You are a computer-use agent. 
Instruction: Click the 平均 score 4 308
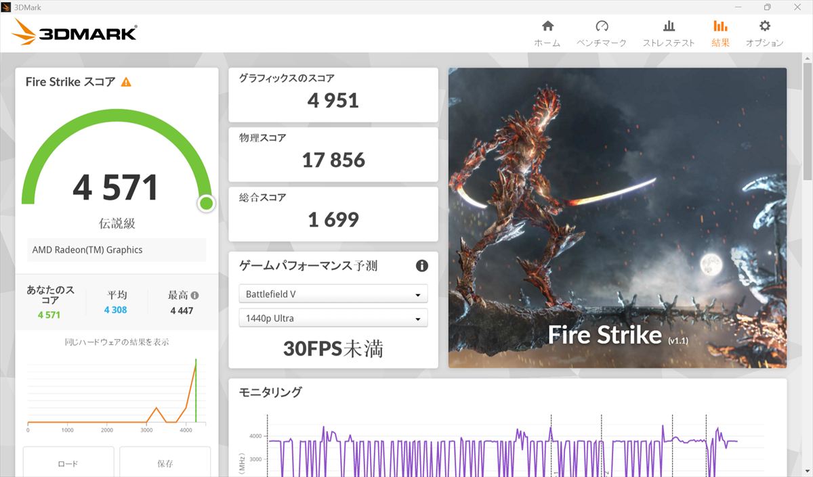point(115,310)
